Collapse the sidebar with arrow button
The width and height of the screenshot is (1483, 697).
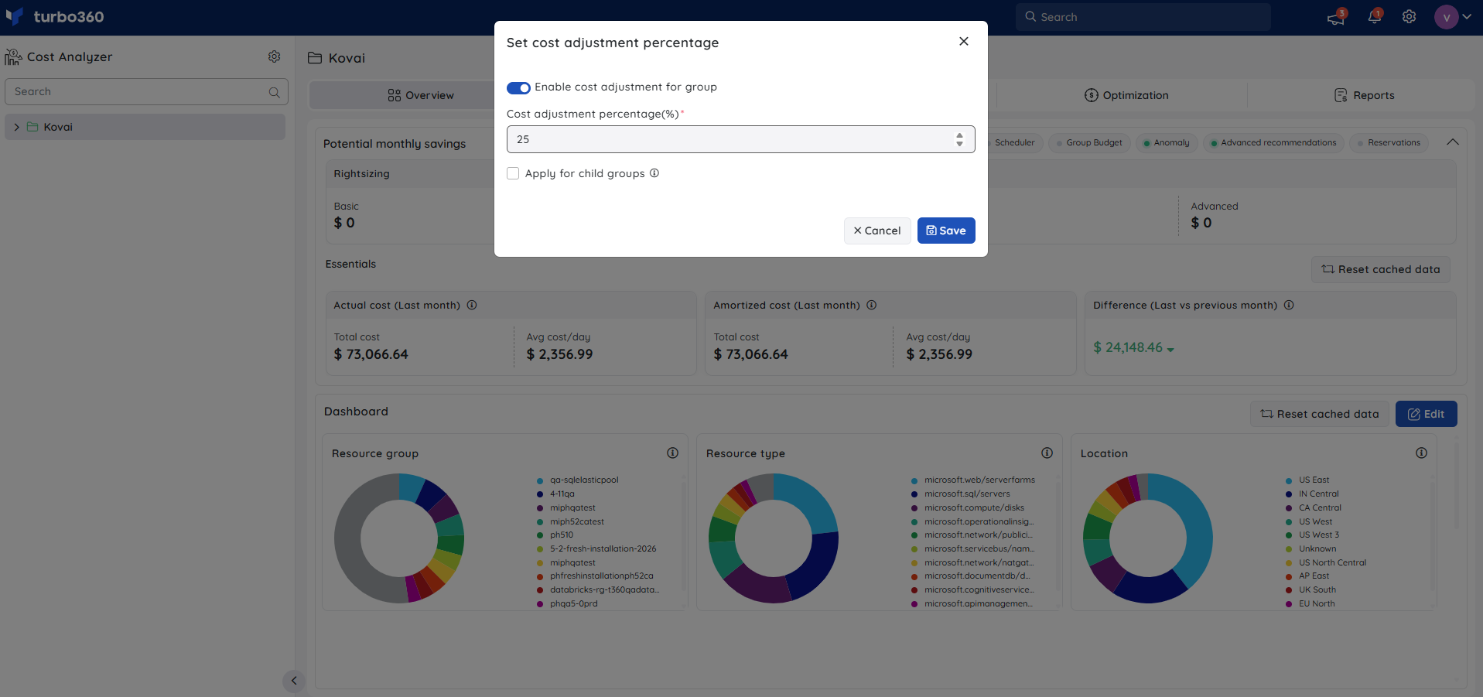[294, 681]
